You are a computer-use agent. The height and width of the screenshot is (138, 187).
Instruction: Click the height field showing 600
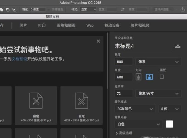124,77
